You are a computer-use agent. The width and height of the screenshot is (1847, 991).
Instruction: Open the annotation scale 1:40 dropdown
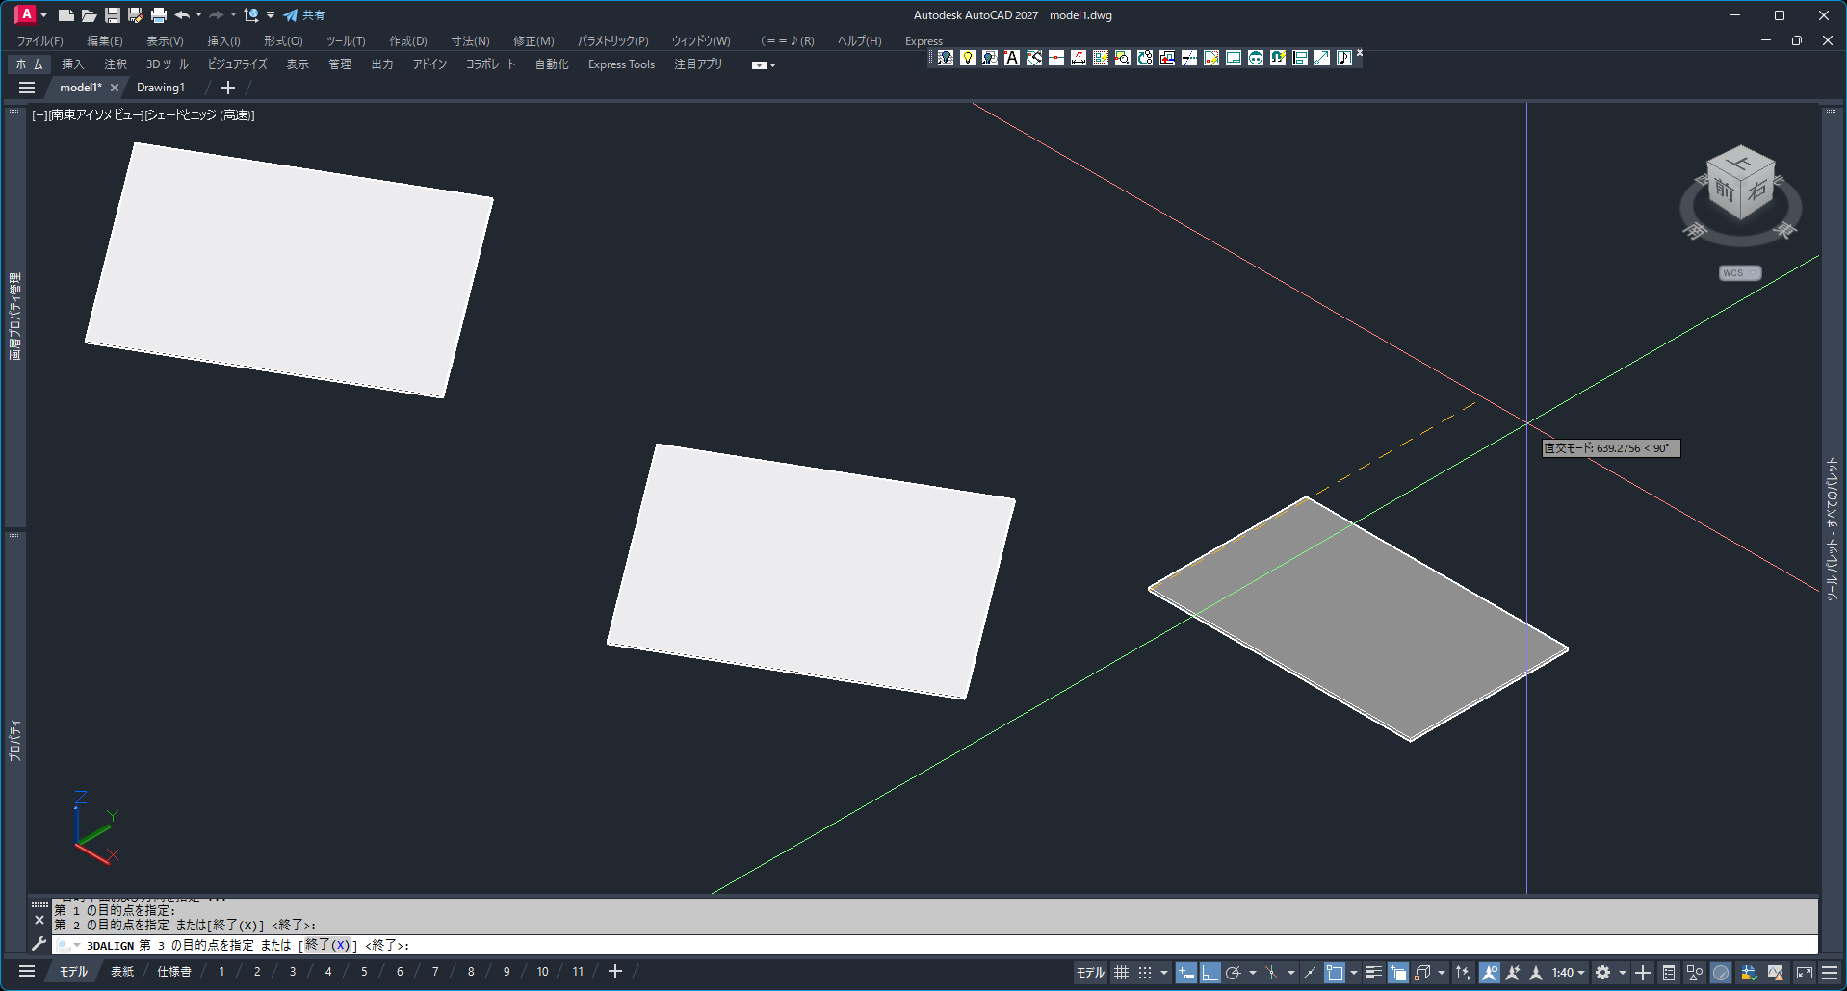tap(1568, 973)
